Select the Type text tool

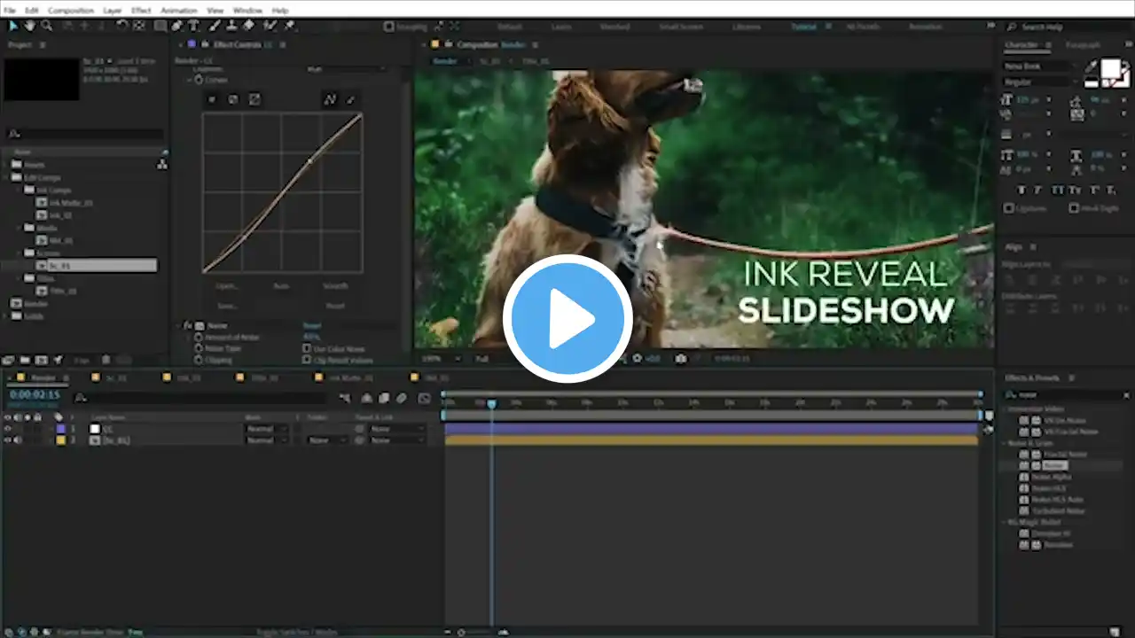[193, 26]
